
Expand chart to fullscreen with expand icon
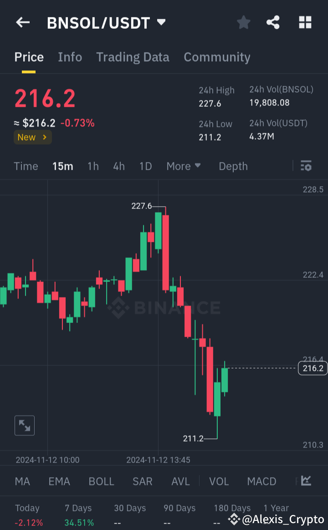click(25, 425)
